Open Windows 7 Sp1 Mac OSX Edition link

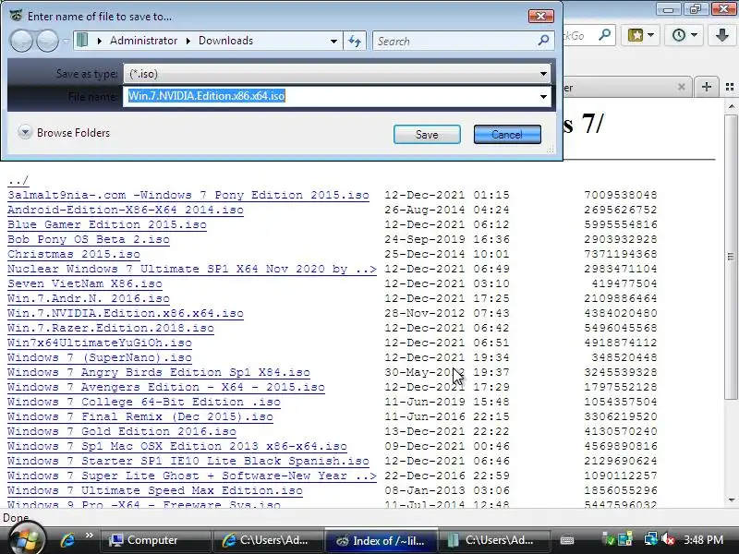click(x=177, y=446)
